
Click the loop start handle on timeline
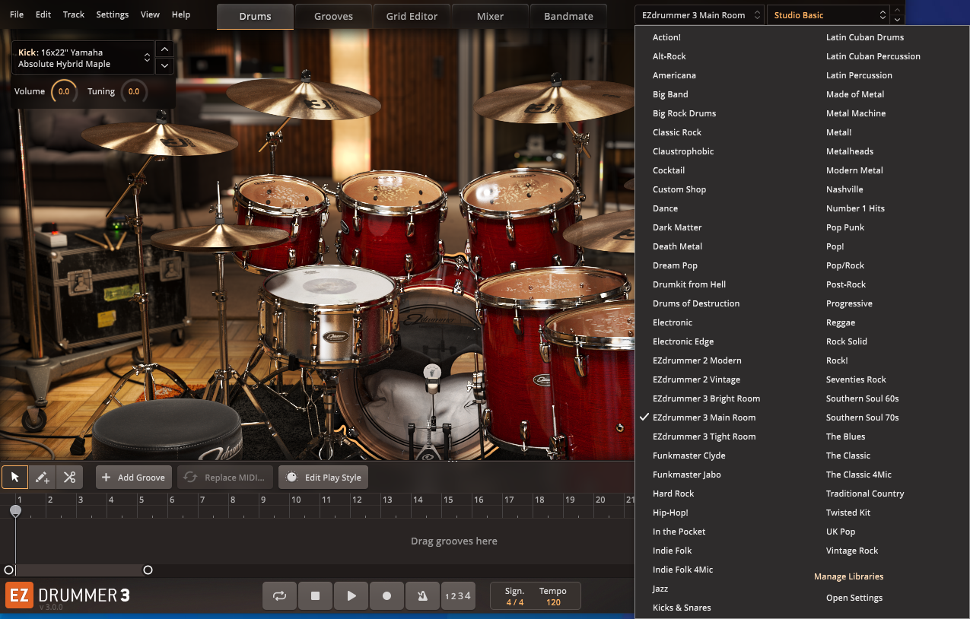tap(9, 570)
